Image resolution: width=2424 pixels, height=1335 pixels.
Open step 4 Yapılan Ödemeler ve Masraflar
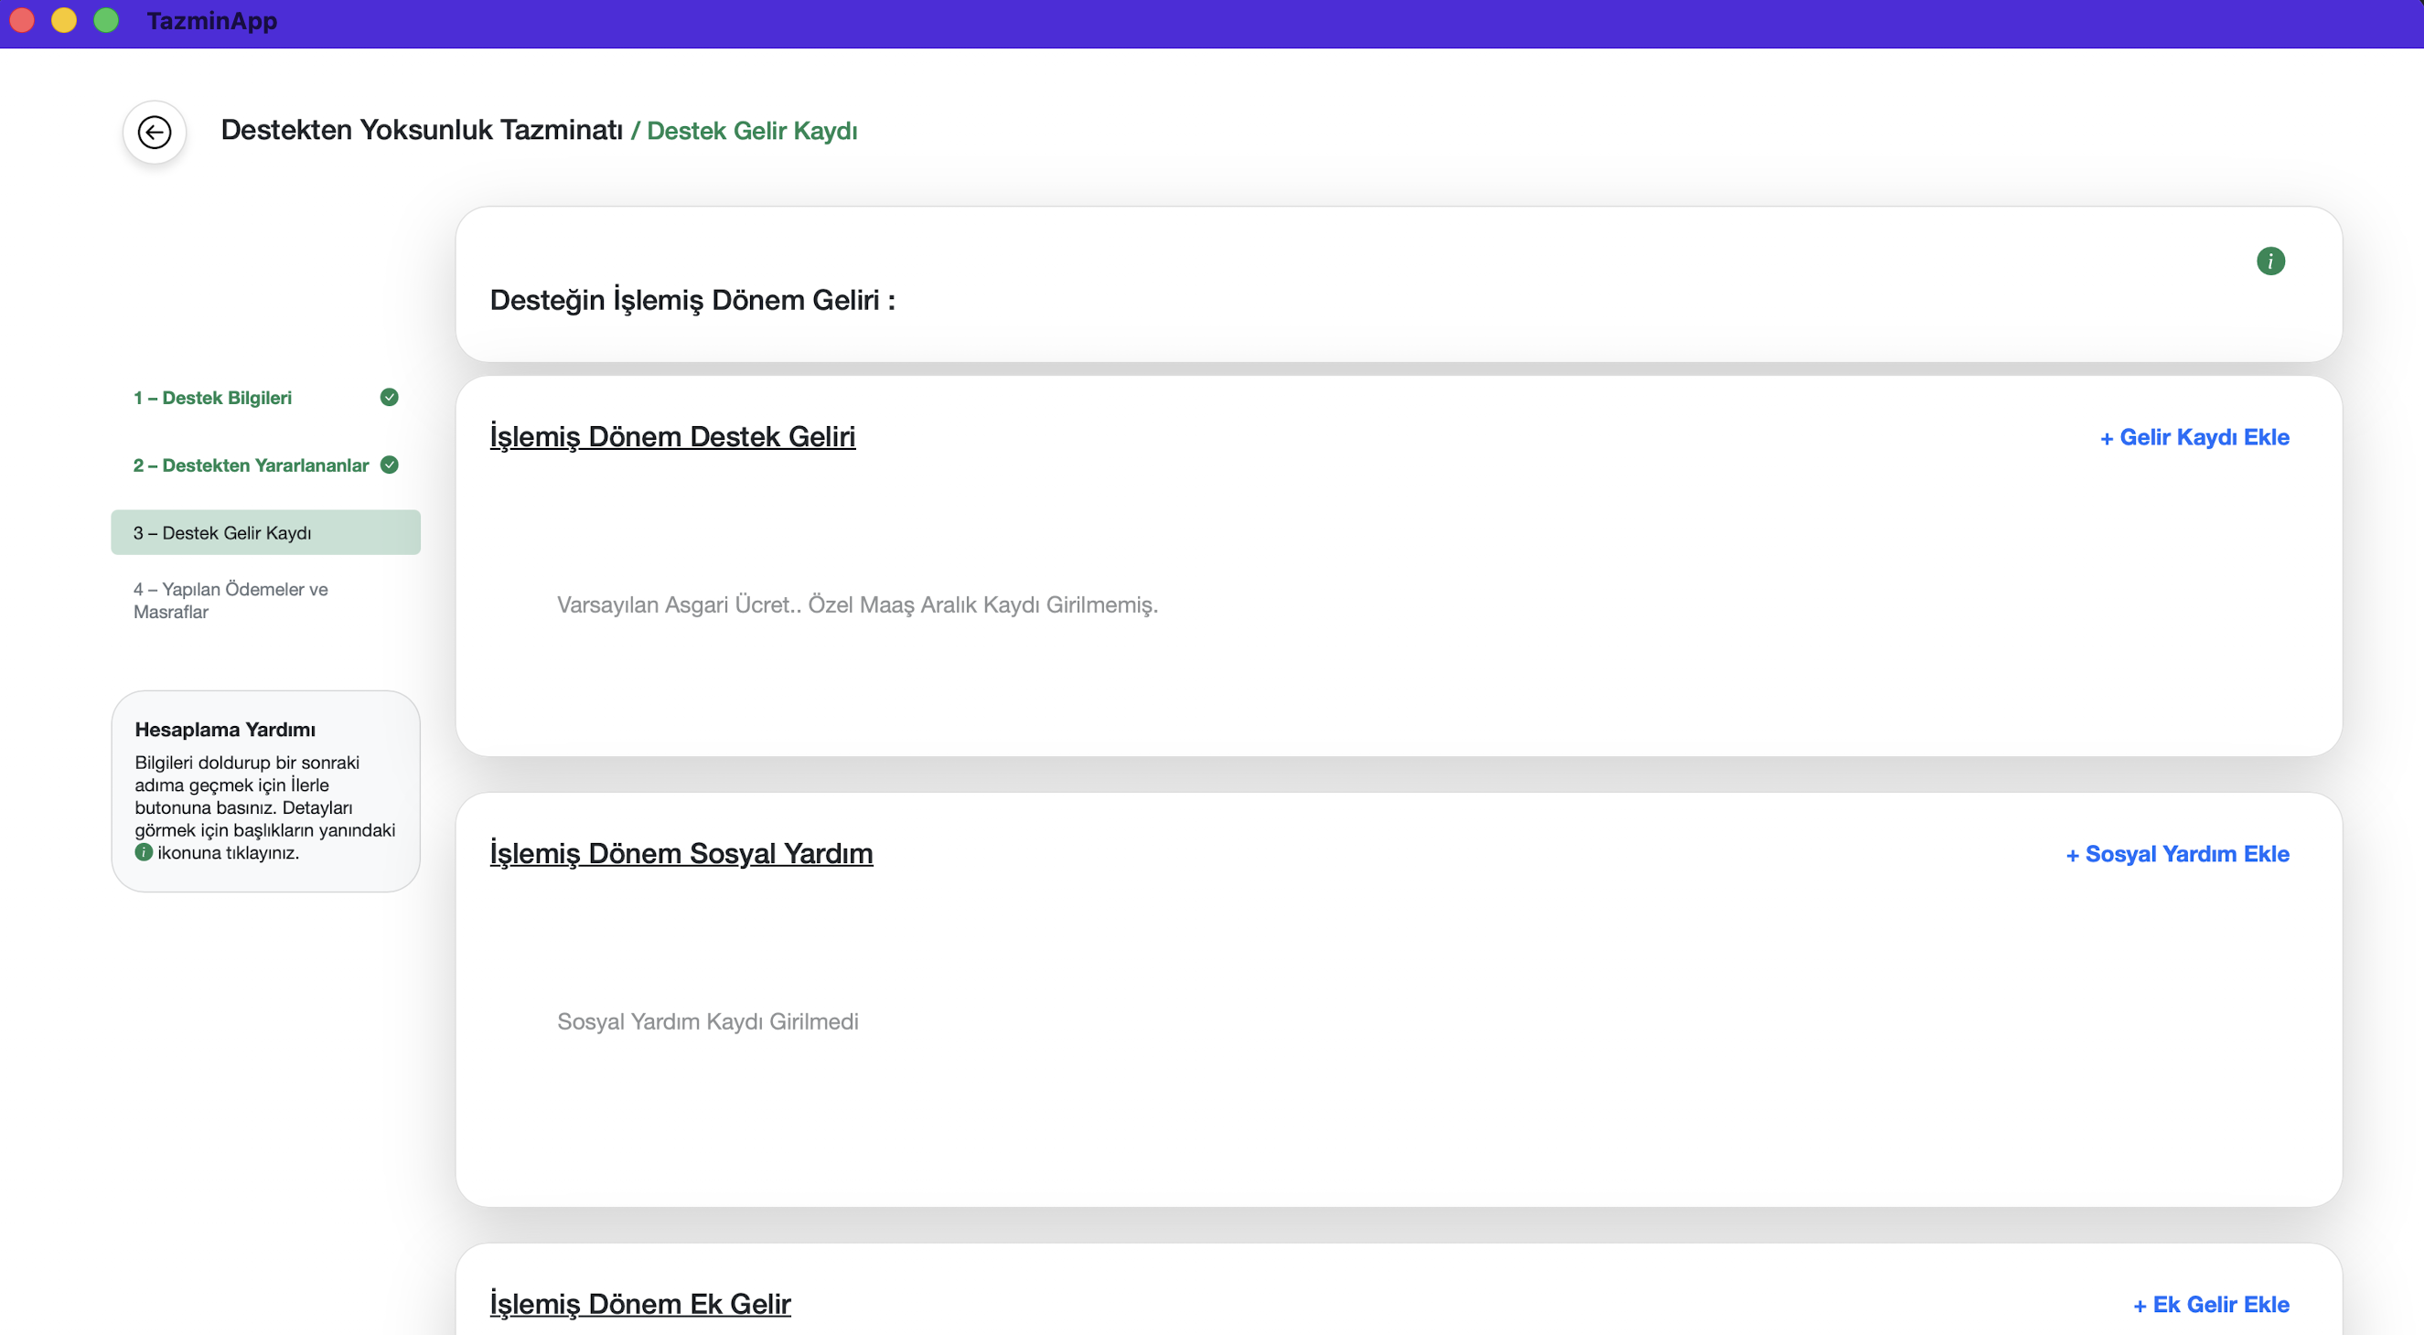(231, 600)
